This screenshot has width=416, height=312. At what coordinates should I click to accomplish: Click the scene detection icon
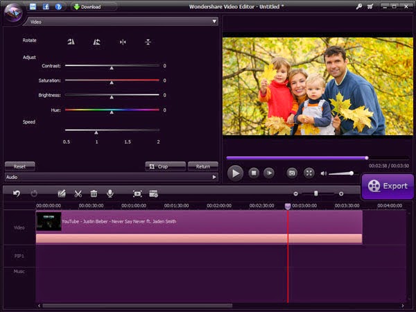coord(153,193)
